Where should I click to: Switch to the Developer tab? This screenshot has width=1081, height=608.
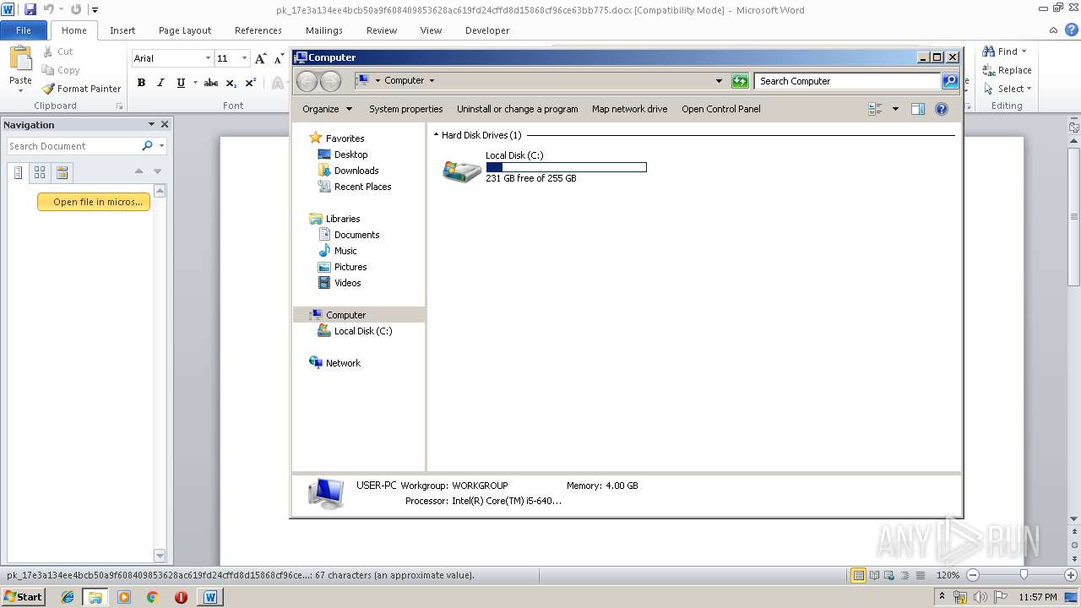click(x=487, y=30)
